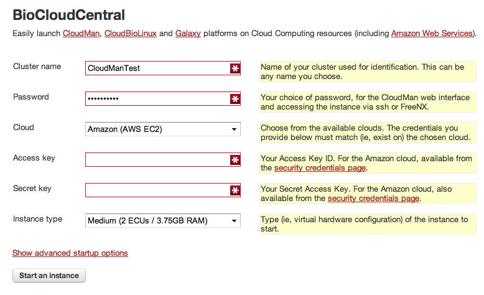This screenshot has width=484, height=295.
Task: Open the Cloud dropdown showing Amazon (AWS EC2)
Action: [x=162, y=129]
